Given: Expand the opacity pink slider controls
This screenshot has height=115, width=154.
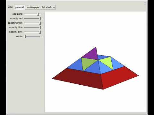Looking at the screenshot, I should pyautogui.click(x=43, y=32).
